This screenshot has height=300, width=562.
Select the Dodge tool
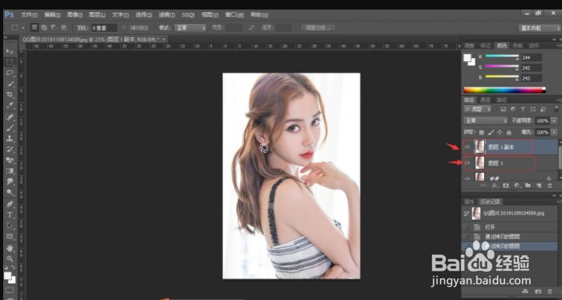[x=10, y=192]
